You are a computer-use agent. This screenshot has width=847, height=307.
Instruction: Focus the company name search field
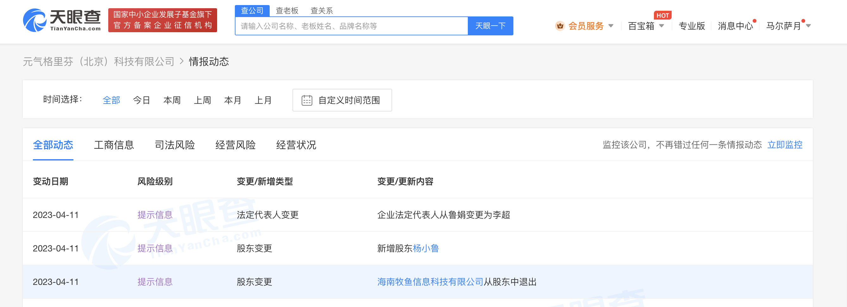pyautogui.click(x=351, y=26)
